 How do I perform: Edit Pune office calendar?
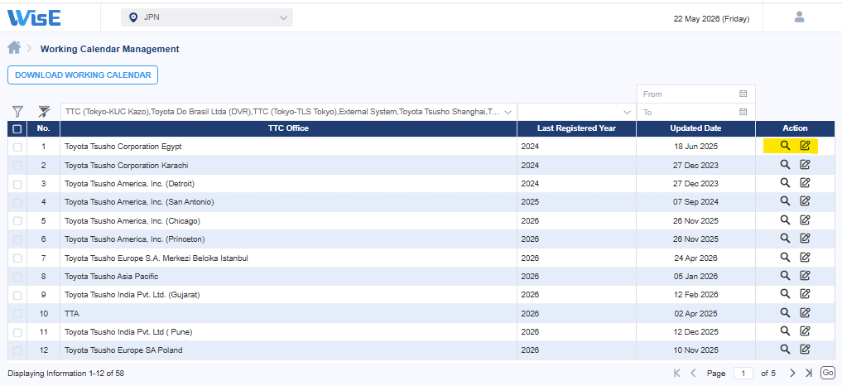(805, 331)
